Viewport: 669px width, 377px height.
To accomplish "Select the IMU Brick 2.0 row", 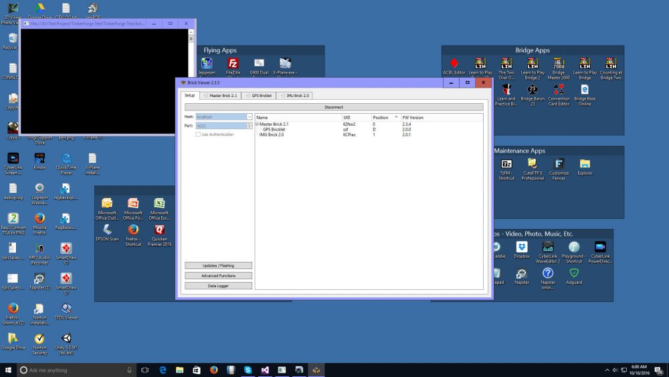I will (x=272, y=135).
